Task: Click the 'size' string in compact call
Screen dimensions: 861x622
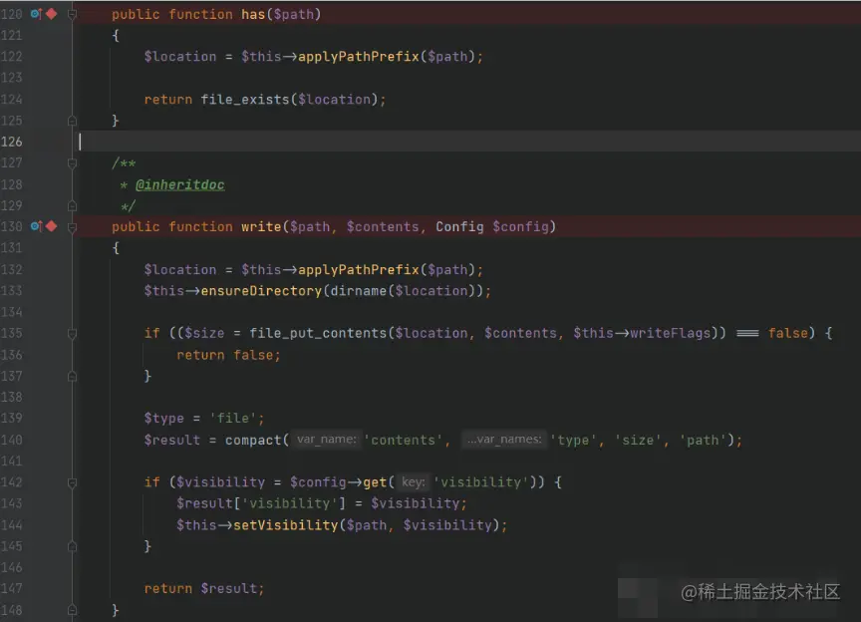Action: pos(638,441)
